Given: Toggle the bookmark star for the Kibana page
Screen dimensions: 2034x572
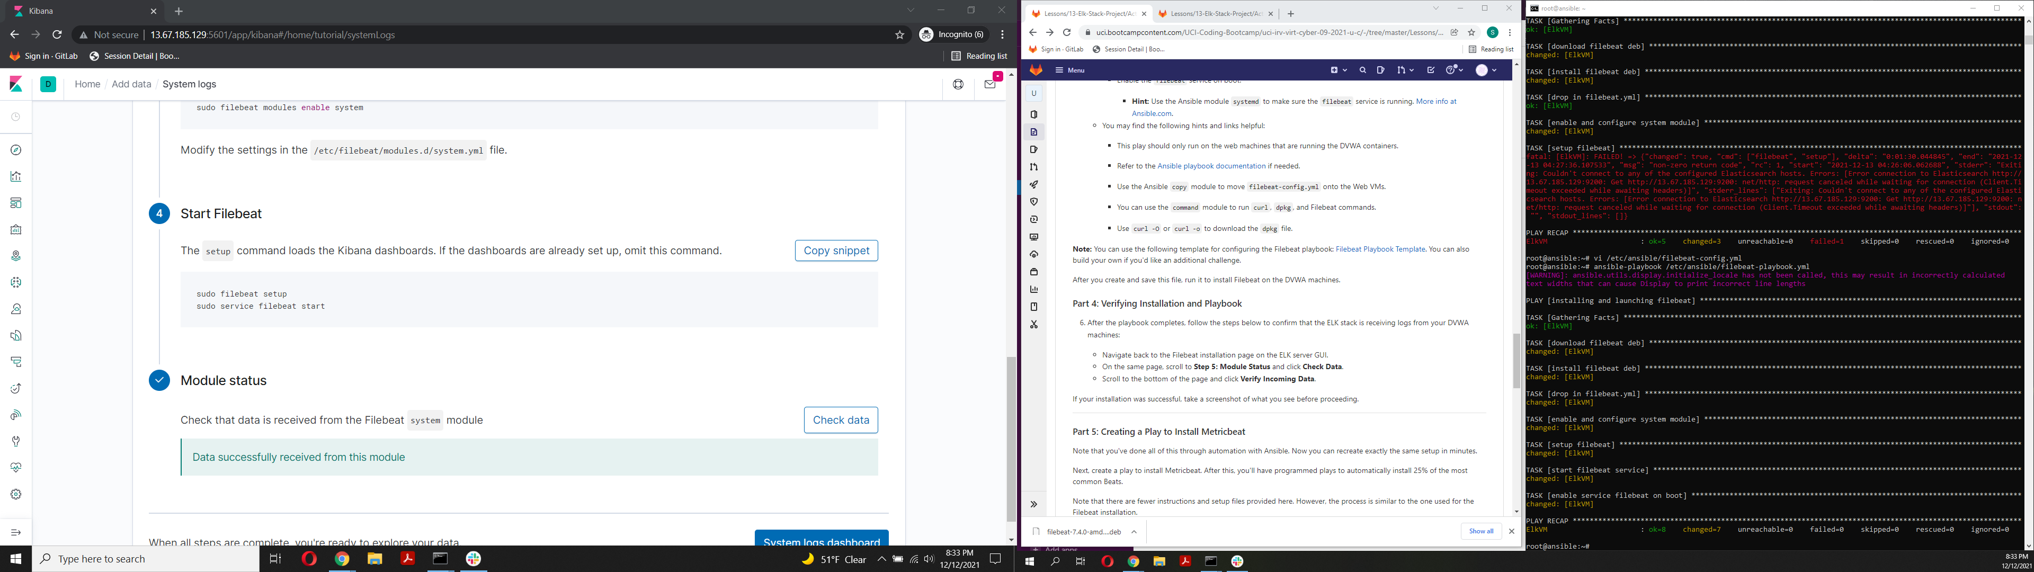Looking at the screenshot, I should (899, 35).
